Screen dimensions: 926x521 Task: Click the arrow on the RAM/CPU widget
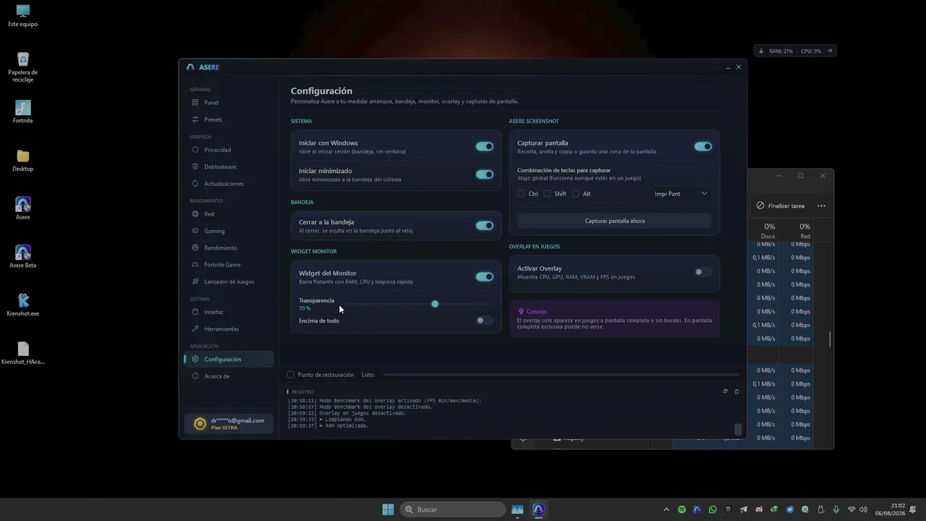coord(830,51)
